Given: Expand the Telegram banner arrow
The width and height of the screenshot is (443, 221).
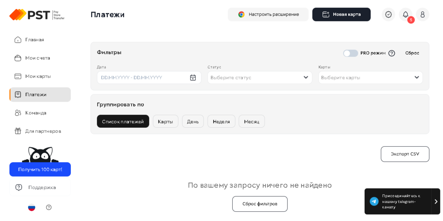Looking at the screenshot, I should tap(436, 201).
